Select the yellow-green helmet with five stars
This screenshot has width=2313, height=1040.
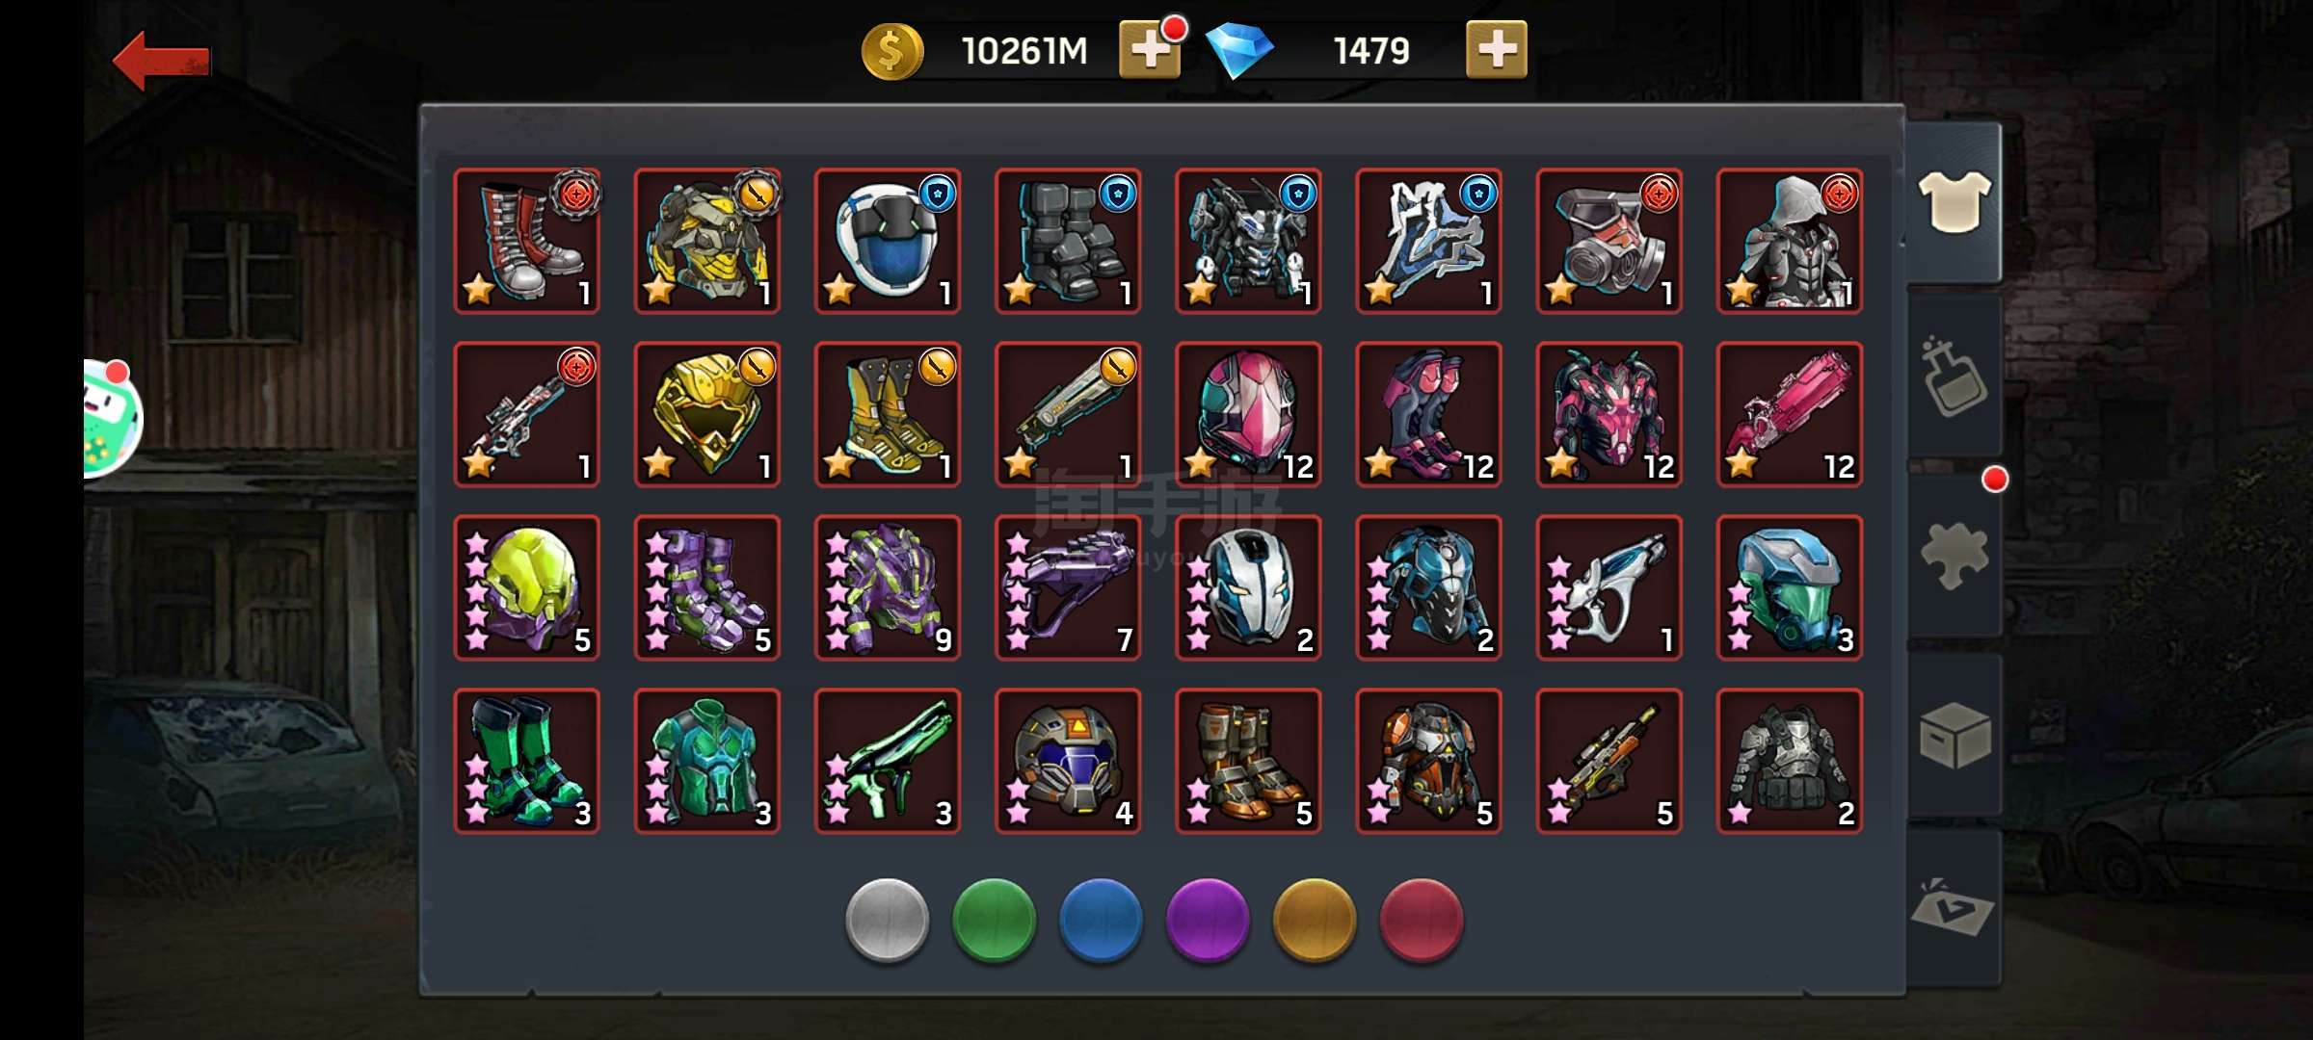(526, 587)
